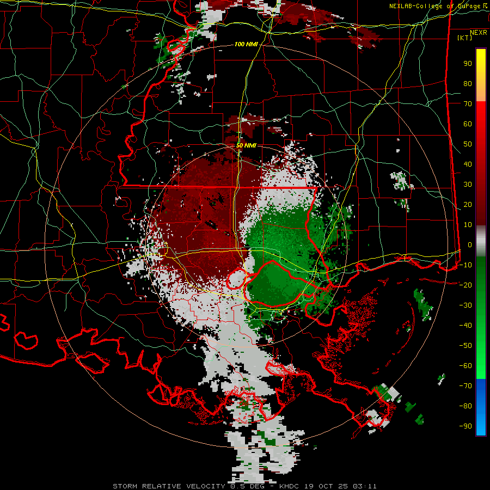
Task: Click the -70 value on the velocity scale
Action: [465, 386]
